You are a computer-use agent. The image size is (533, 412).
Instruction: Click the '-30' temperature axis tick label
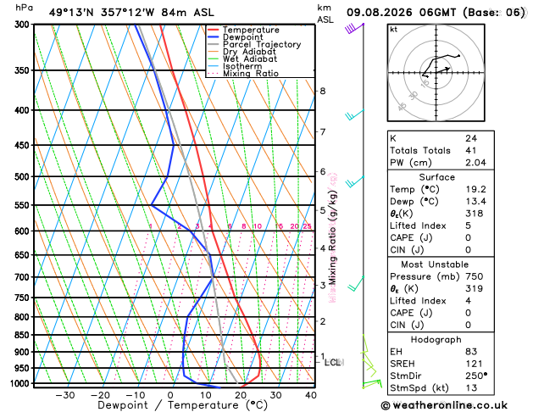[x=65, y=395]
